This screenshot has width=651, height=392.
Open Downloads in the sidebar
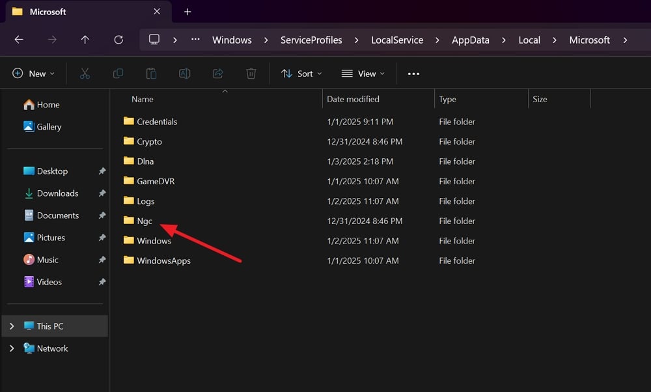tap(57, 193)
